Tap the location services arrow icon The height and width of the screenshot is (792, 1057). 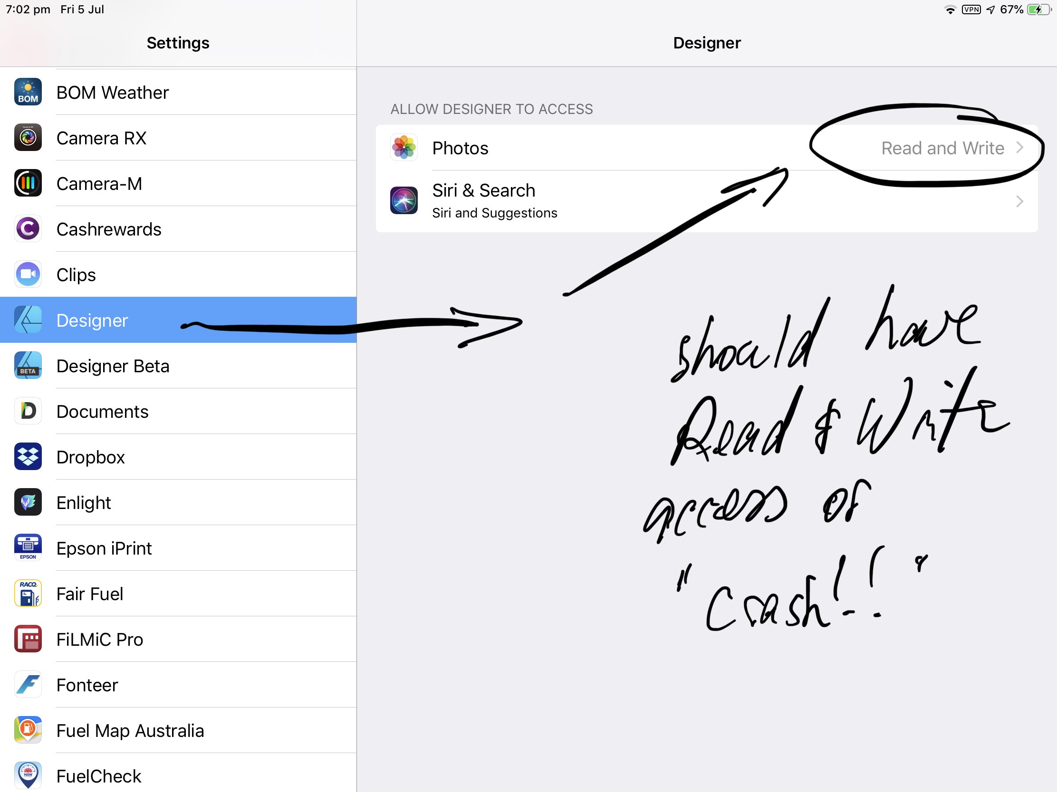click(x=990, y=9)
